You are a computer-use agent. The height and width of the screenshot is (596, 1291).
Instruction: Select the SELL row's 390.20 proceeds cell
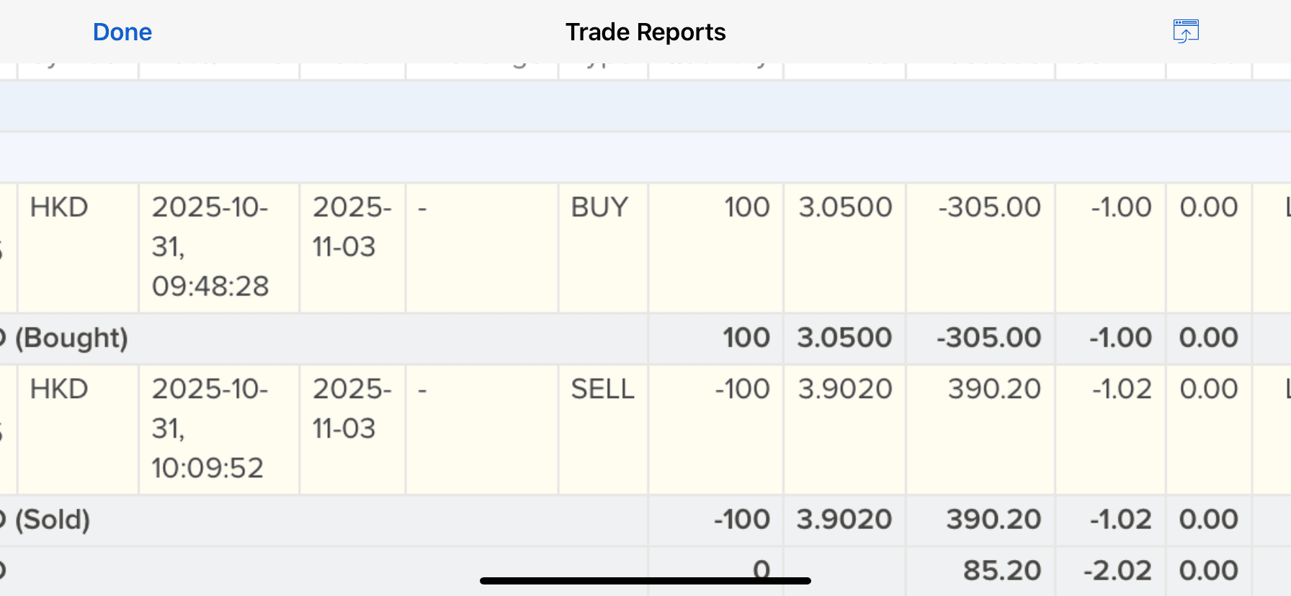pos(994,389)
